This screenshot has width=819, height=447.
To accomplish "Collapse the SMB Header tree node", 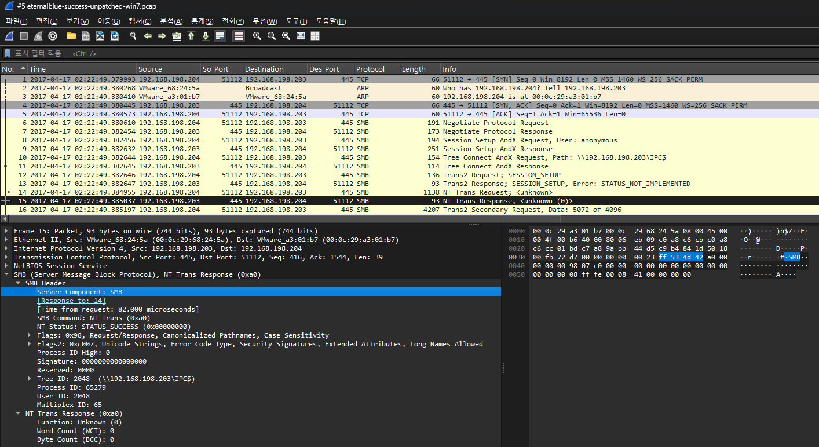I will pos(18,283).
